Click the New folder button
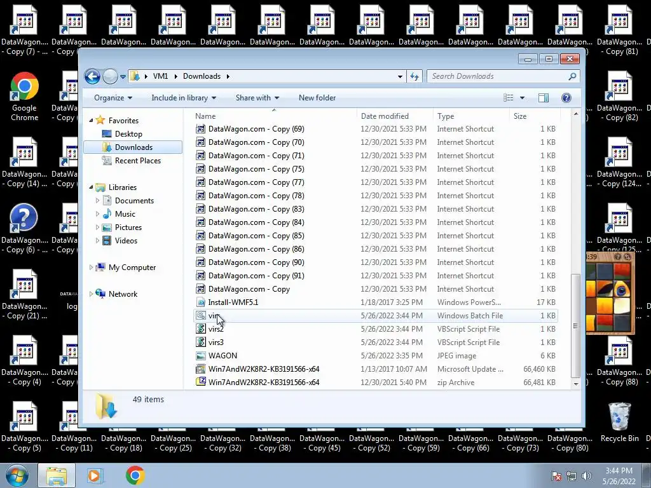The image size is (651, 488). click(x=317, y=98)
